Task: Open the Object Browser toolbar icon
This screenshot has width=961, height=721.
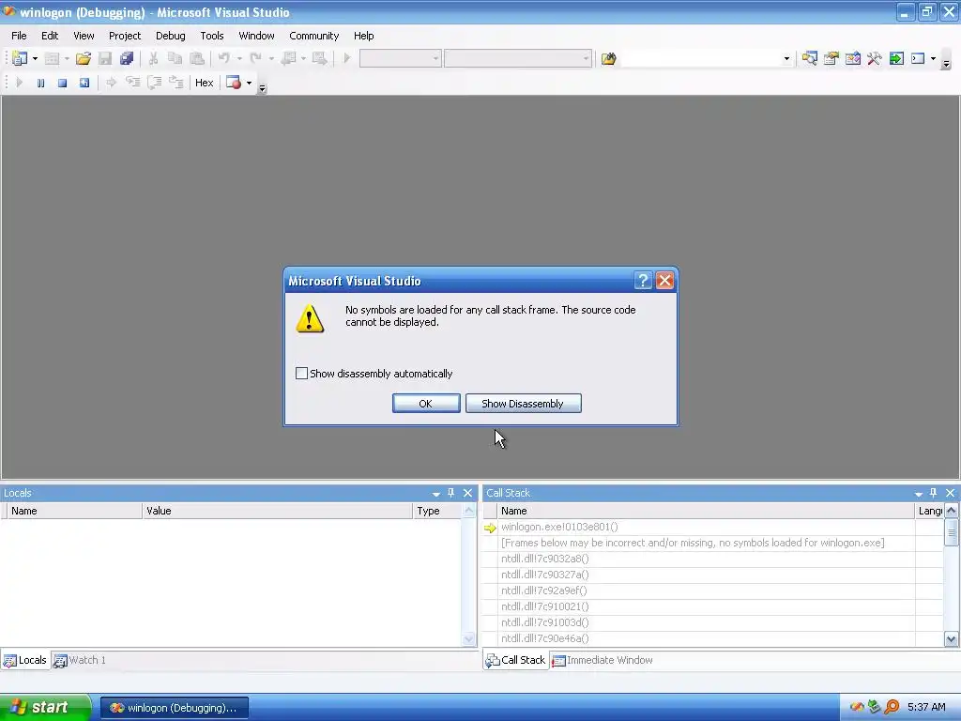Action: [x=852, y=58]
